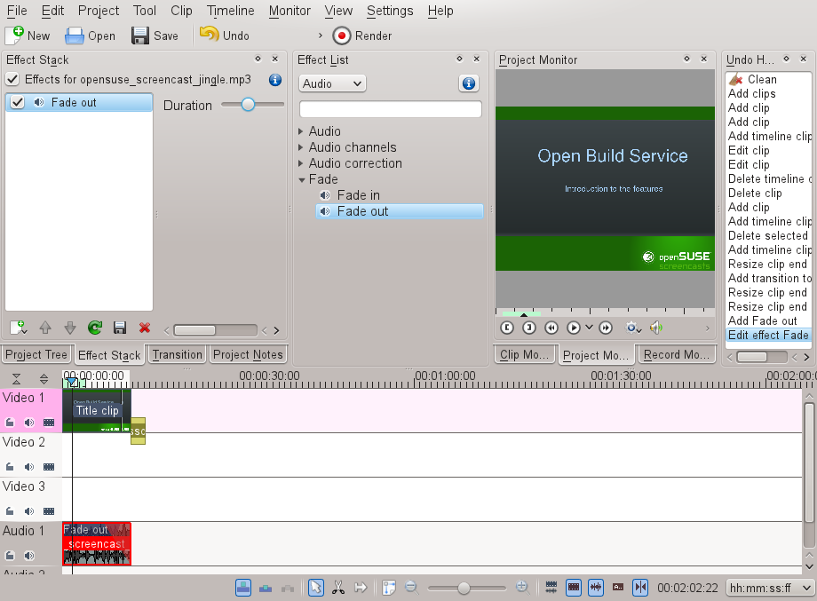Click the Set zone start monitor button
Screen dimensions: 817x601
point(507,328)
